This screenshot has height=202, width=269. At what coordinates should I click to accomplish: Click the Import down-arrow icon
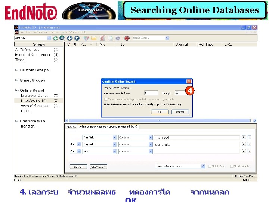(69, 38)
